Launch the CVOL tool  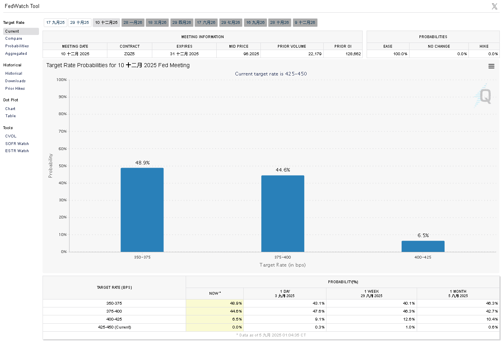(x=11, y=136)
